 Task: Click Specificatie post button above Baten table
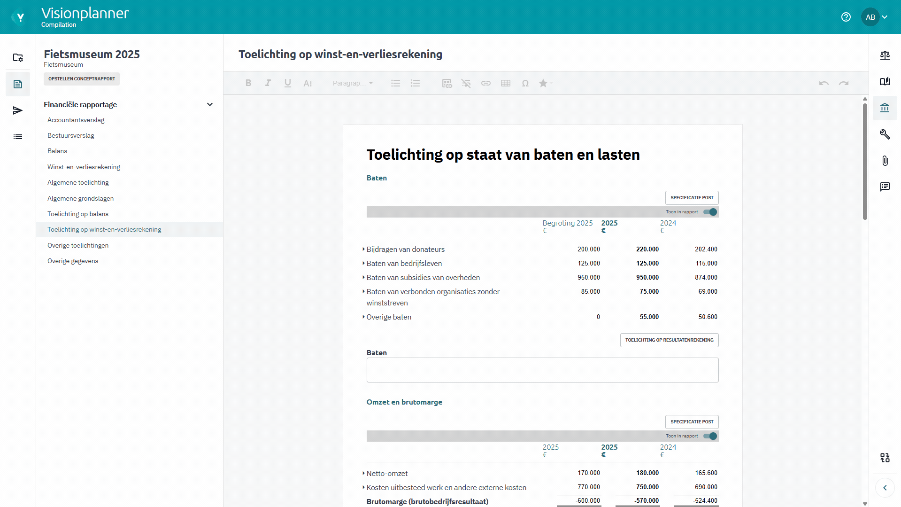pyautogui.click(x=692, y=198)
